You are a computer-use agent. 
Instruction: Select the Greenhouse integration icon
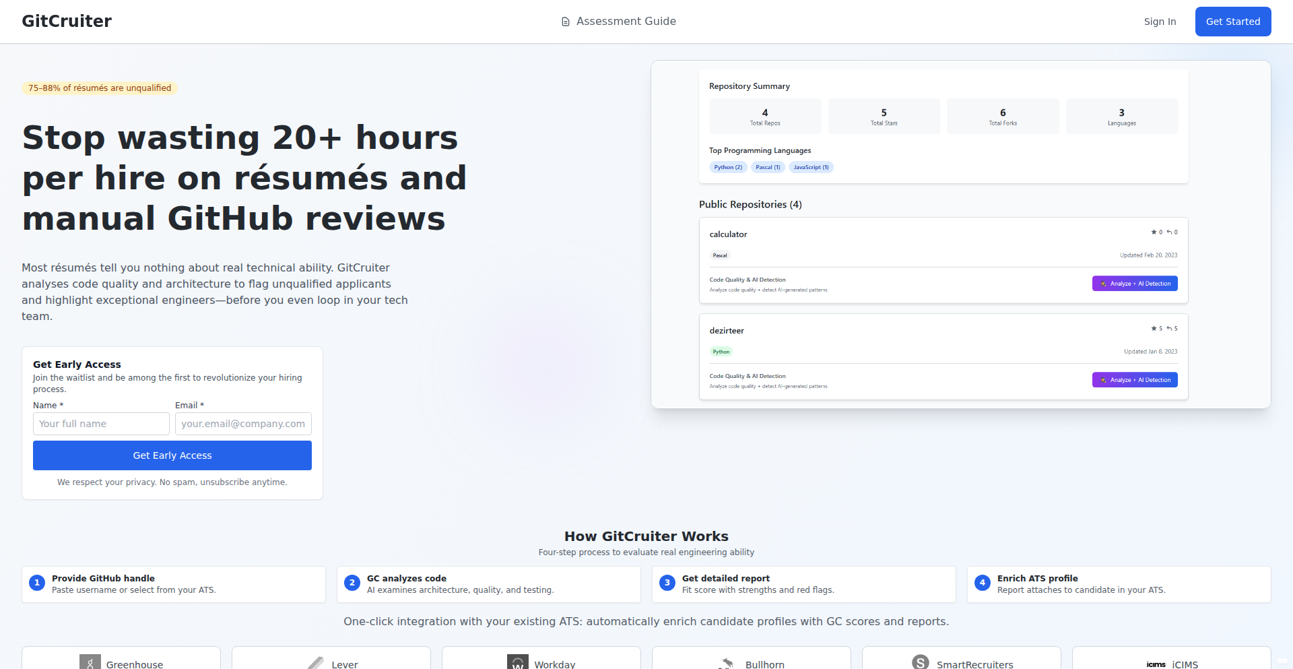[x=90, y=663]
